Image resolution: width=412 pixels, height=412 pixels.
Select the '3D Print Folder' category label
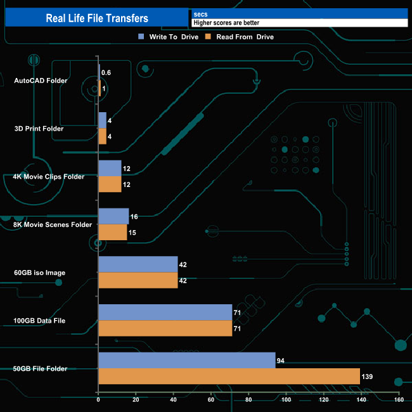click(x=39, y=129)
